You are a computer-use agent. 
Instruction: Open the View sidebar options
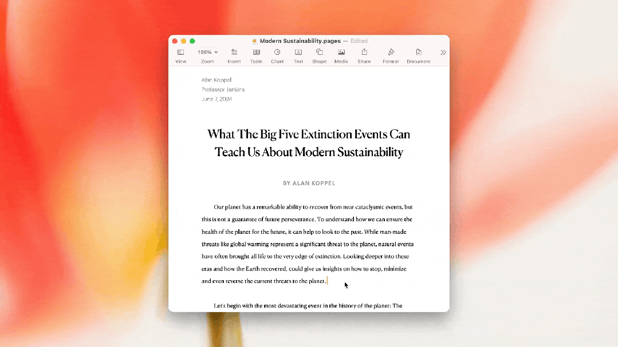point(180,53)
